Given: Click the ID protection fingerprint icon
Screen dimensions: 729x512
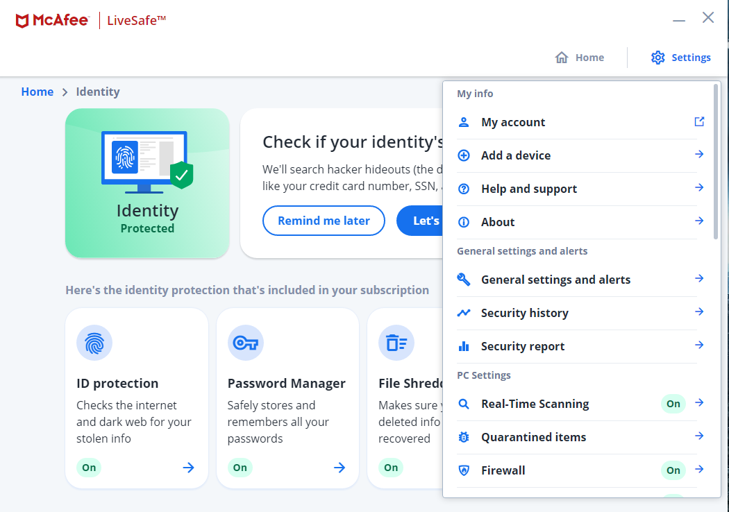Looking at the screenshot, I should 94,343.
